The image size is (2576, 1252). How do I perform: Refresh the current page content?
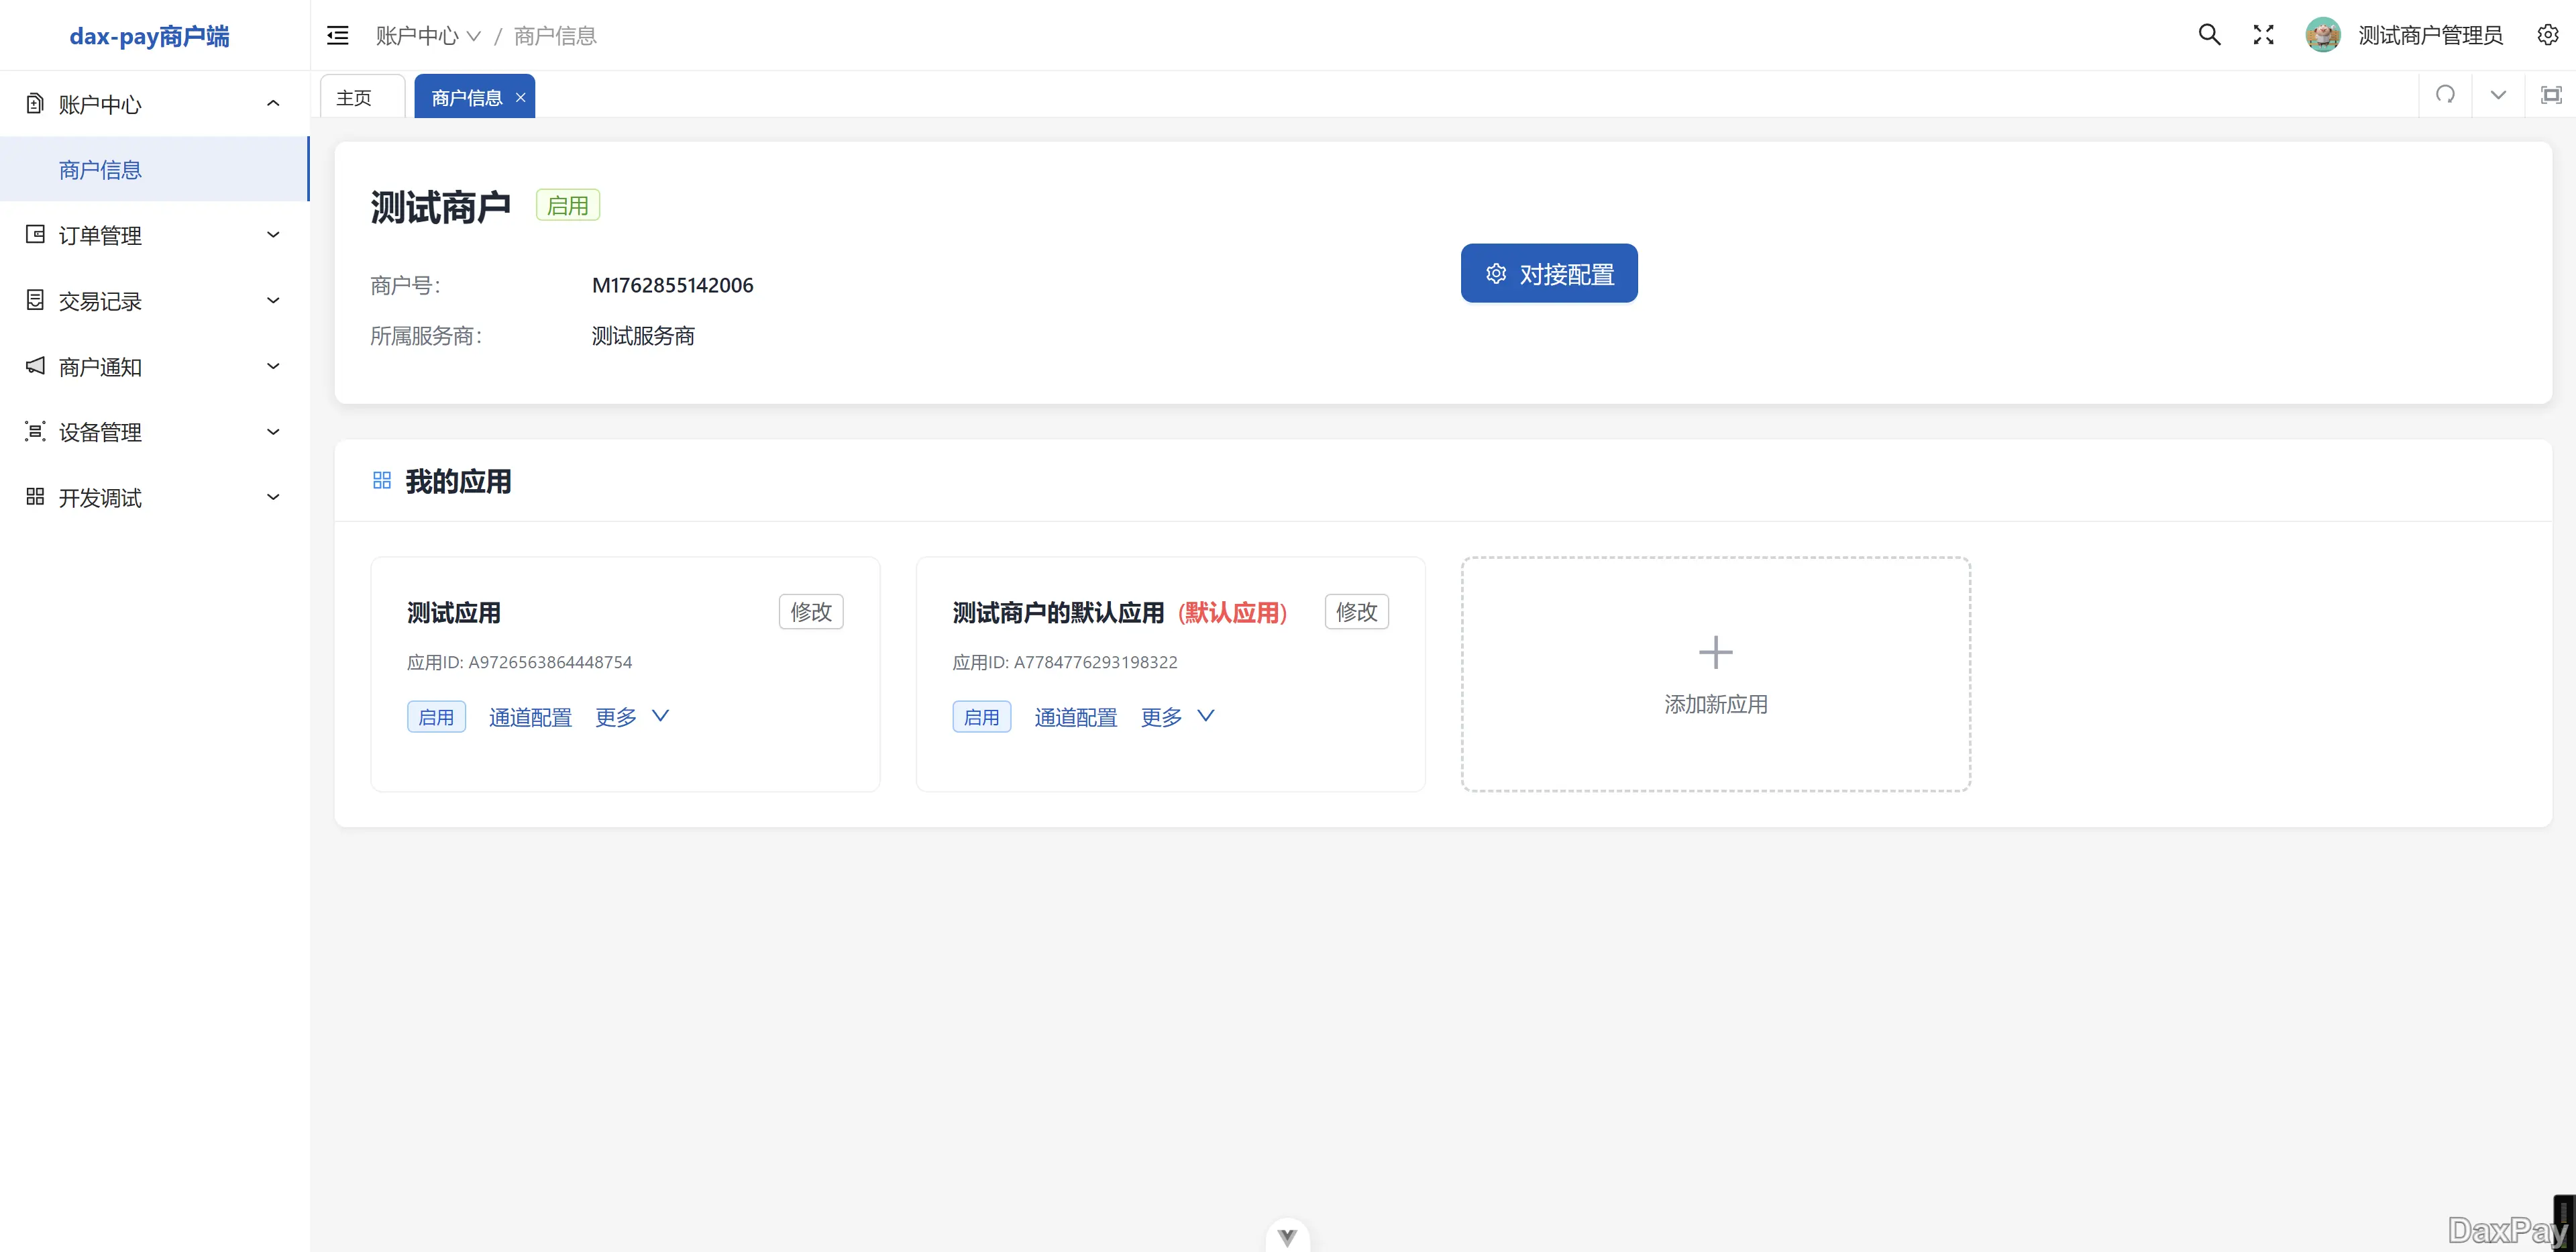(2445, 95)
